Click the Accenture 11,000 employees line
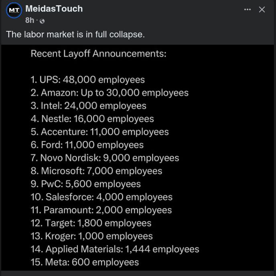 point(99,132)
